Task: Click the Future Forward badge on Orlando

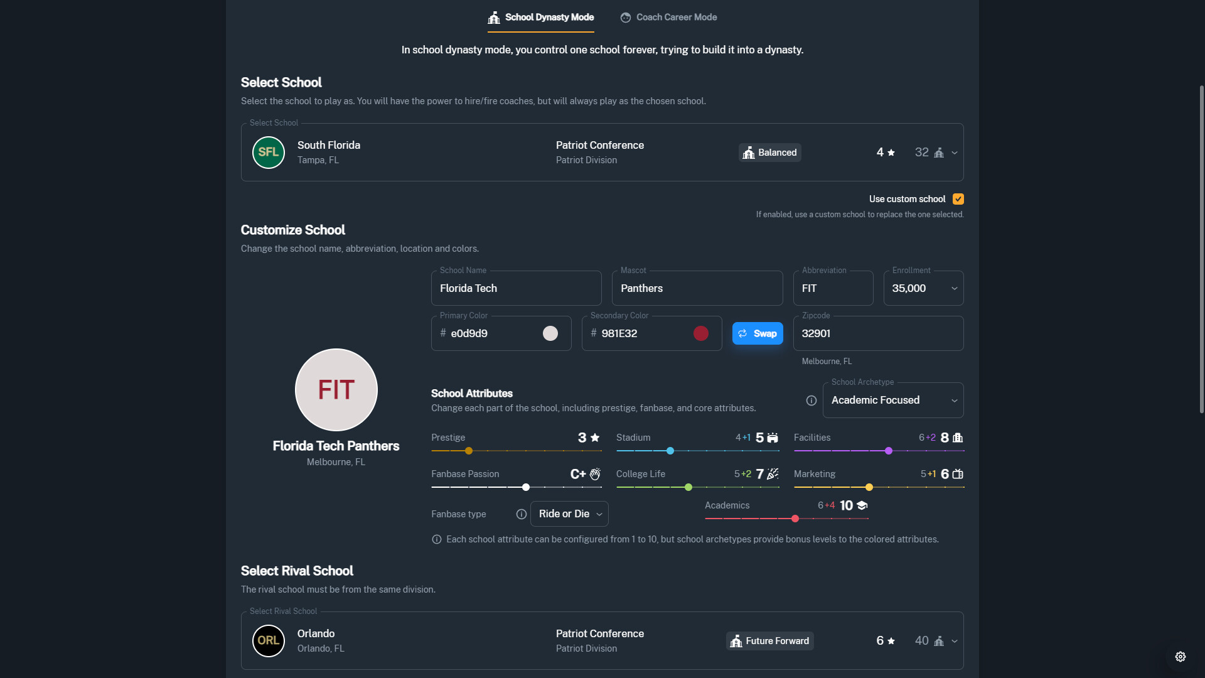Action: tap(769, 640)
